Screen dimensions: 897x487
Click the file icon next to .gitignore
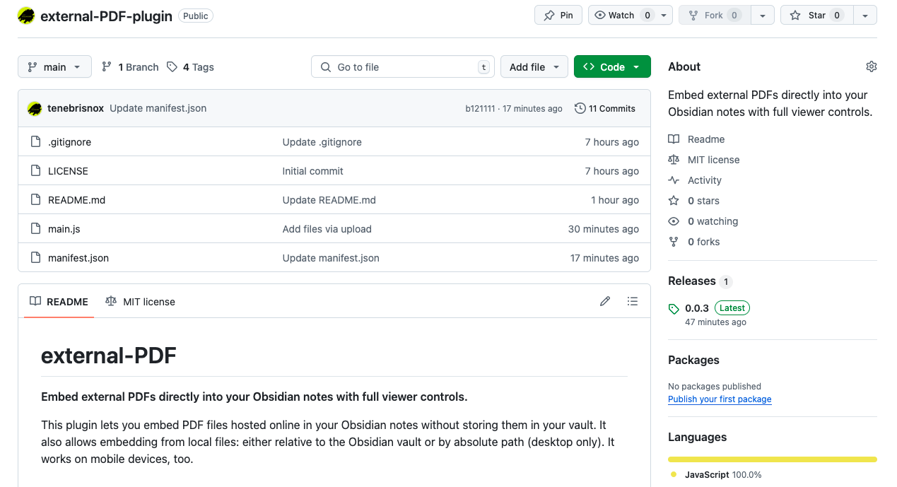(x=35, y=142)
